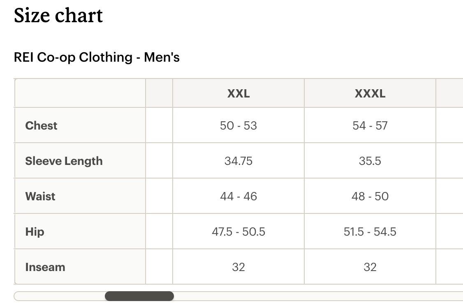The width and height of the screenshot is (463, 306).
Task: Click the Waist row label
Action: [x=40, y=196]
